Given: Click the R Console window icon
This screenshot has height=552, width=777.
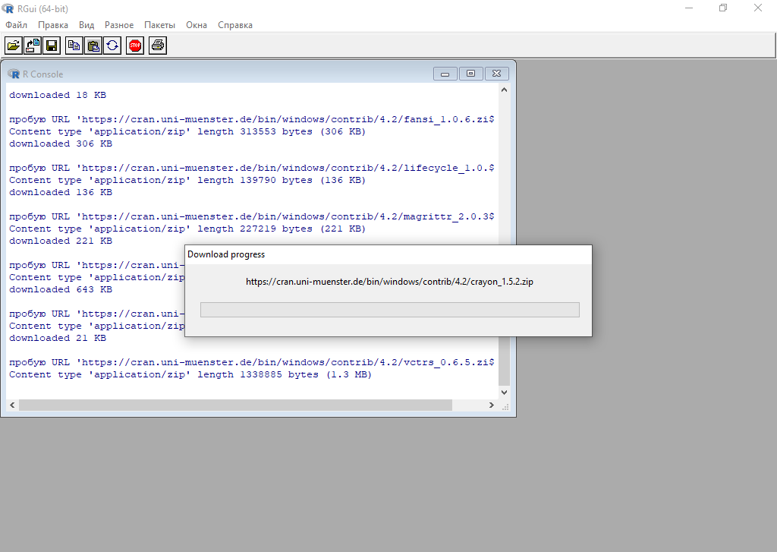Looking at the screenshot, I should 14,74.
